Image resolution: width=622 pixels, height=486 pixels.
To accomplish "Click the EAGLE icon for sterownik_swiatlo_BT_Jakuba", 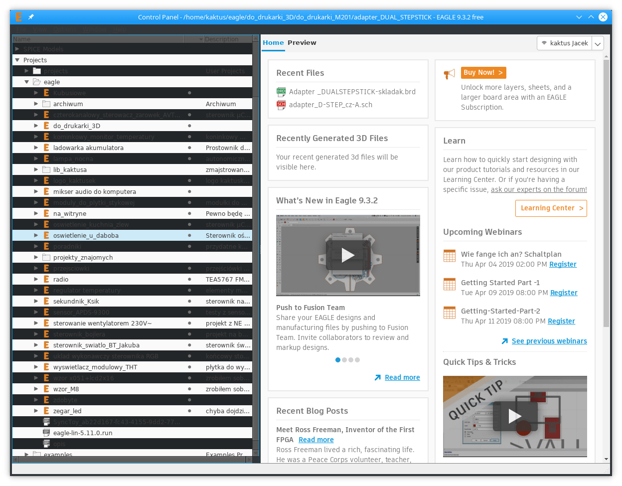I will point(46,345).
